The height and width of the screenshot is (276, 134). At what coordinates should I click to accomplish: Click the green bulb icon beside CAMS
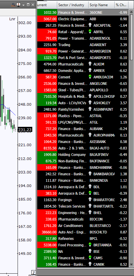click(x=90, y=258)
